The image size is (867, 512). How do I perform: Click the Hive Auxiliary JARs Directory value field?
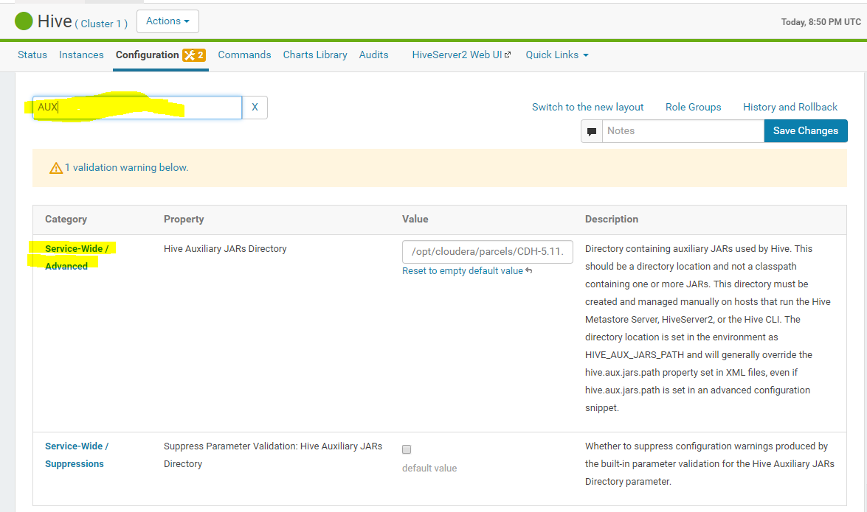pos(487,251)
